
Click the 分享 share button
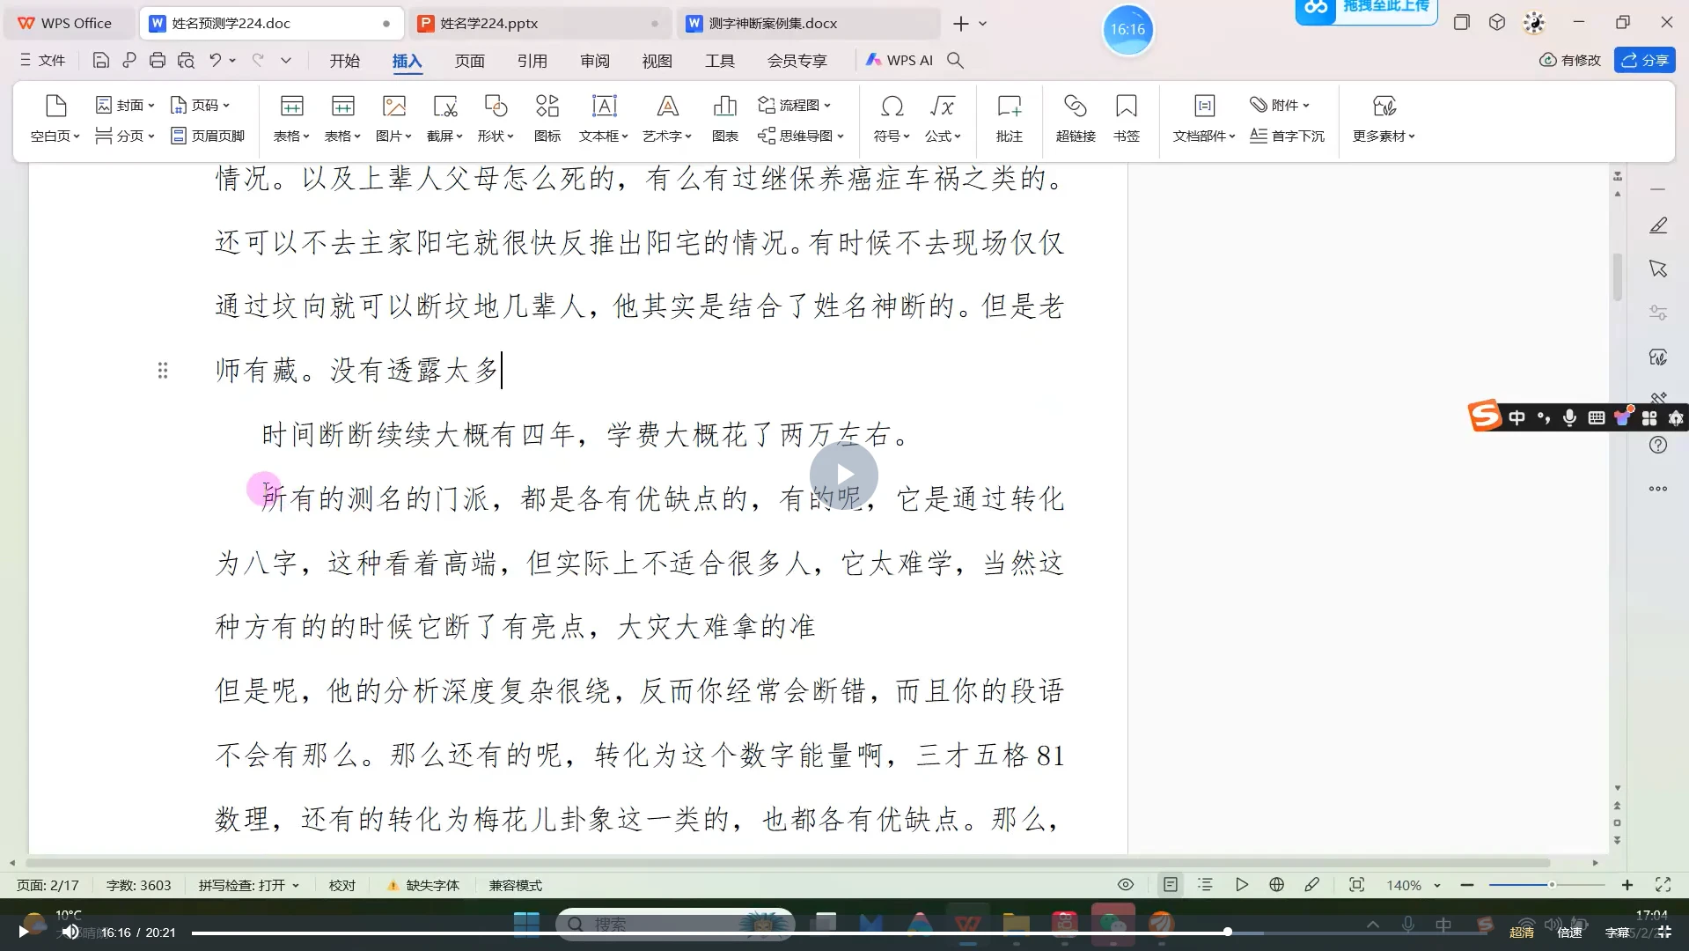click(x=1644, y=60)
